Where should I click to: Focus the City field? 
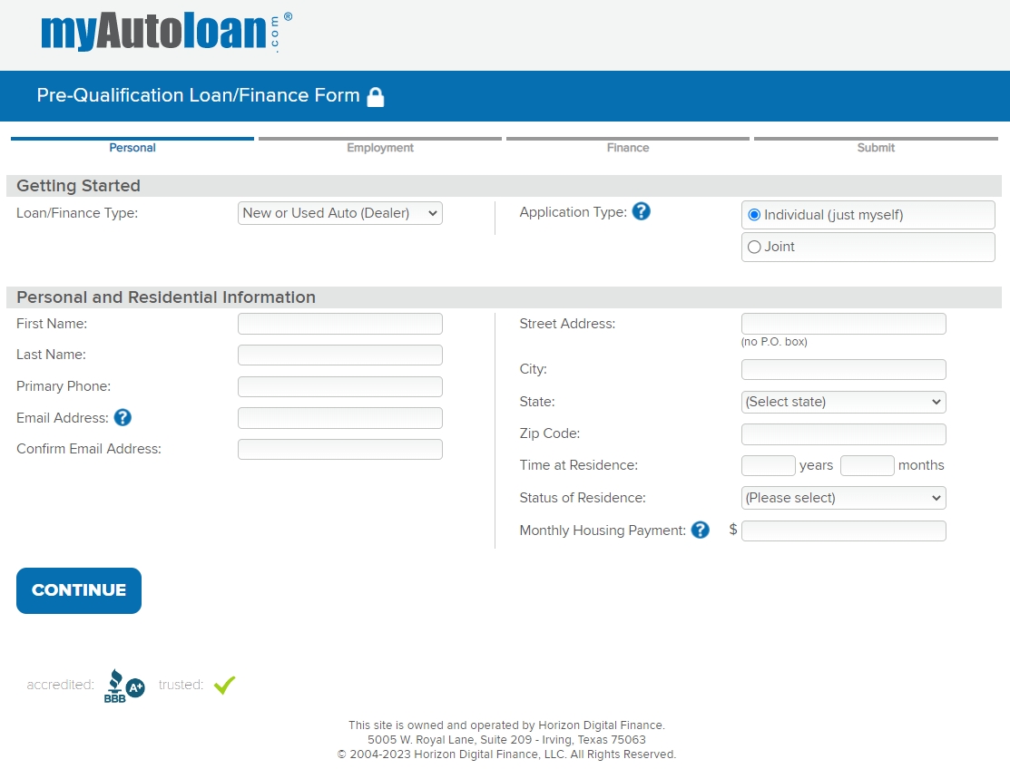pos(843,370)
